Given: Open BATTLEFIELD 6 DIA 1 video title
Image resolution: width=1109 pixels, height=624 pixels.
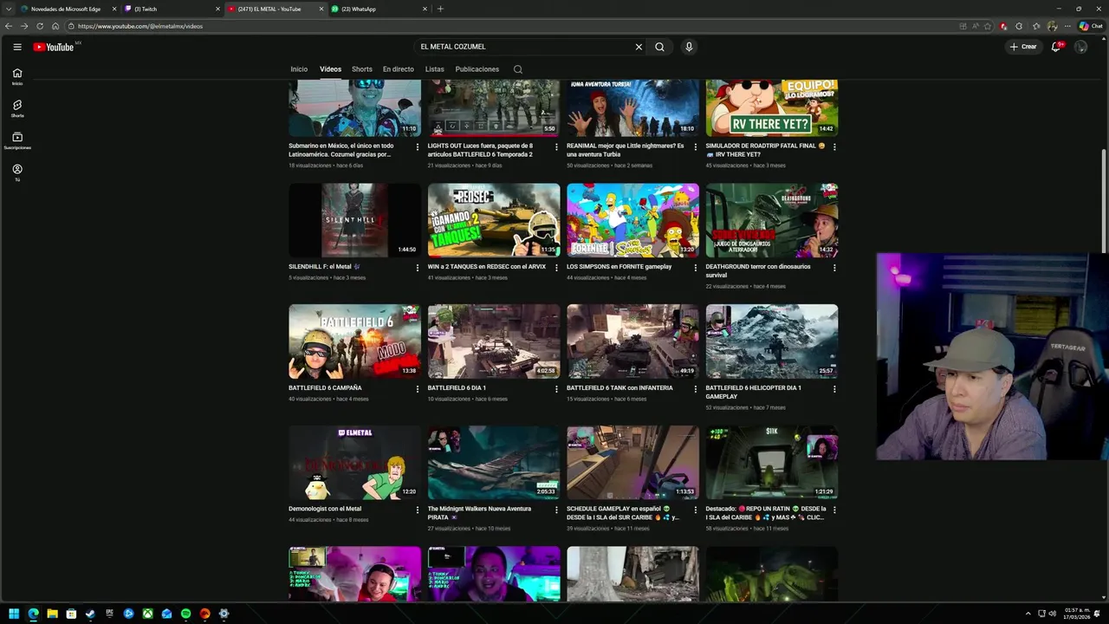Looking at the screenshot, I should click(x=457, y=388).
